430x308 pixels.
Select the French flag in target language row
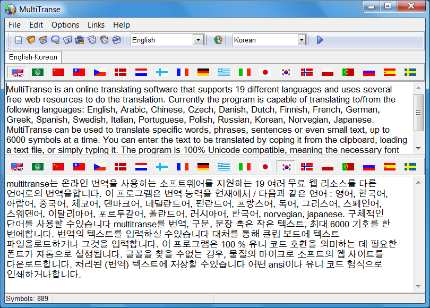(182, 167)
